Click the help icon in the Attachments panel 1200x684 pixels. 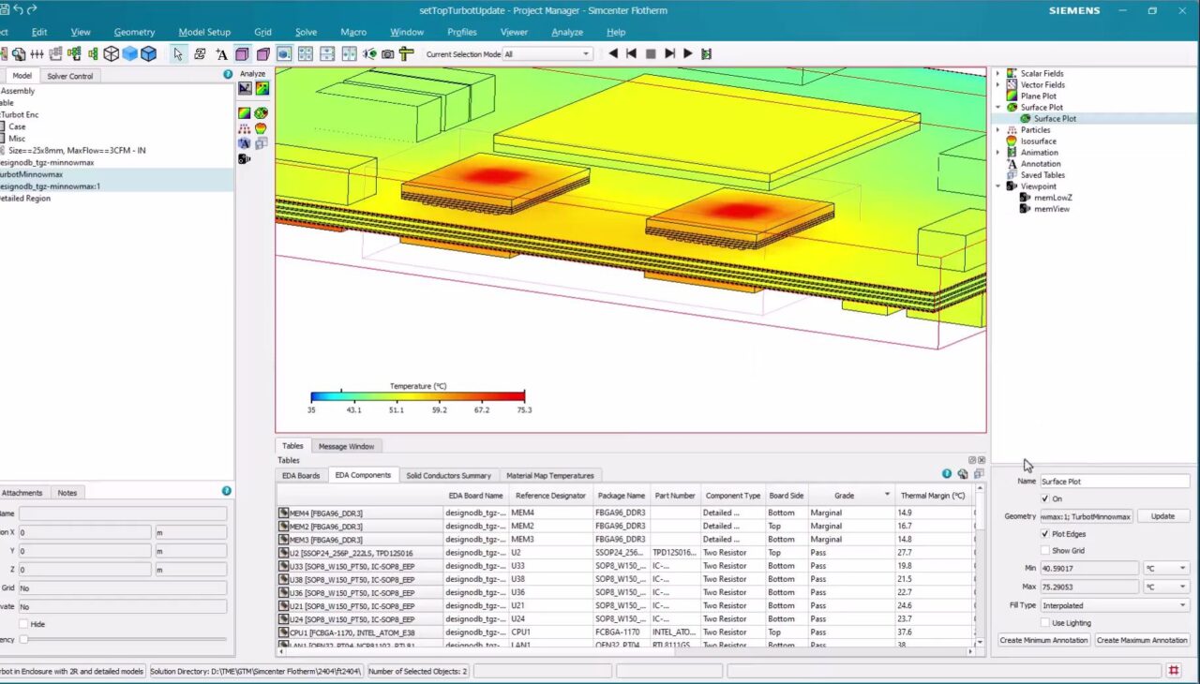pos(226,491)
